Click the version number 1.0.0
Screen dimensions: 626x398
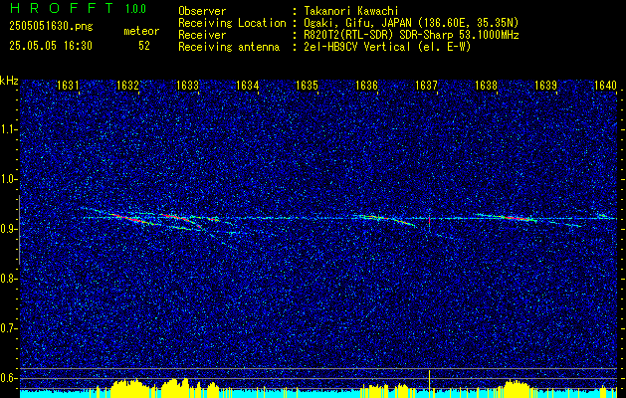click(x=135, y=9)
